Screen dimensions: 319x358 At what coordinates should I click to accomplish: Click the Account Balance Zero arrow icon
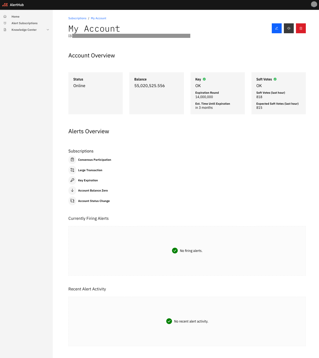tap(72, 190)
